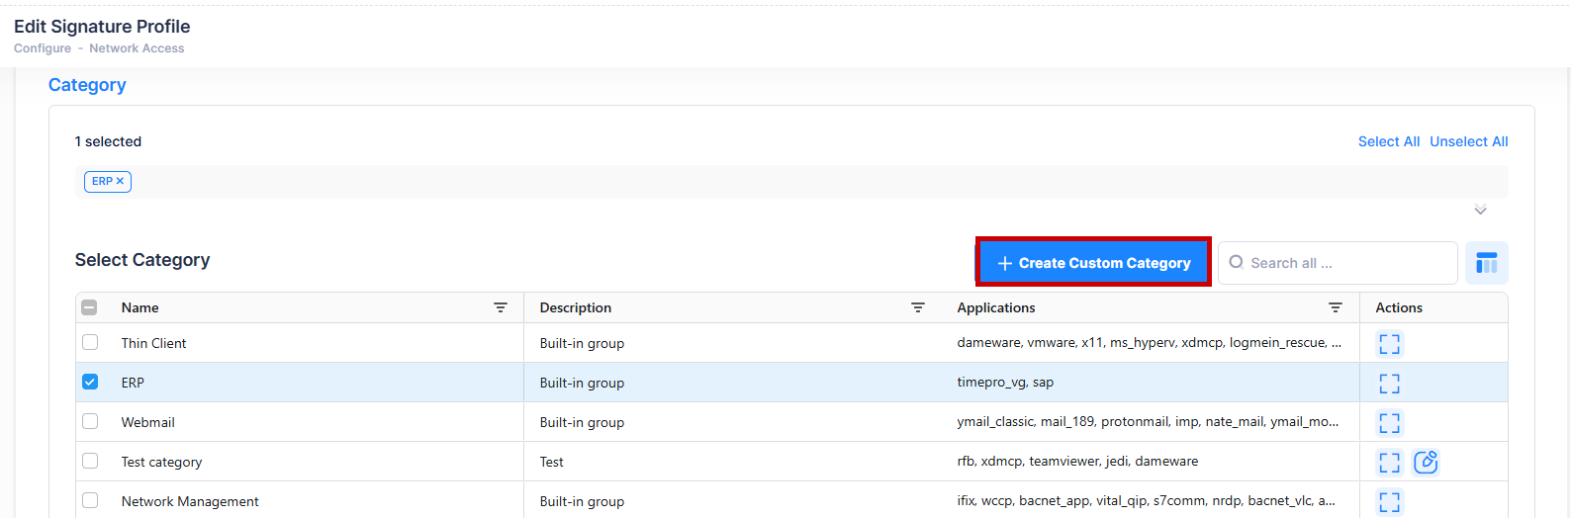Image resolution: width=1571 pixels, height=518 pixels.
Task: Click the Unselect All link
Action: click(1468, 141)
